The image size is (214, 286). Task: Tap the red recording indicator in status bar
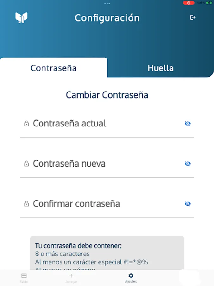pyautogui.click(x=189, y=3)
